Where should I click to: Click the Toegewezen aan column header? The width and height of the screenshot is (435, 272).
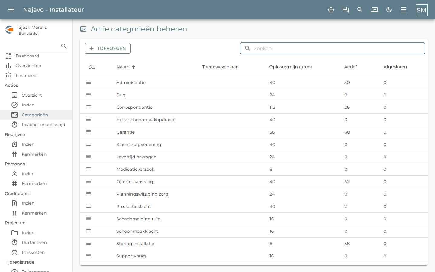[x=220, y=67]
